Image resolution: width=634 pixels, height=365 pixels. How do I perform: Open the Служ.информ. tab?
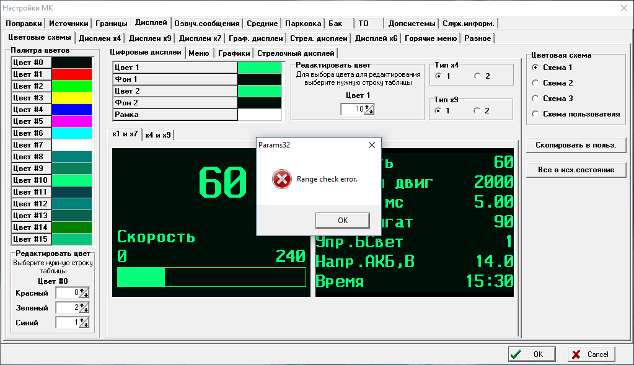(x=469, y=24)
